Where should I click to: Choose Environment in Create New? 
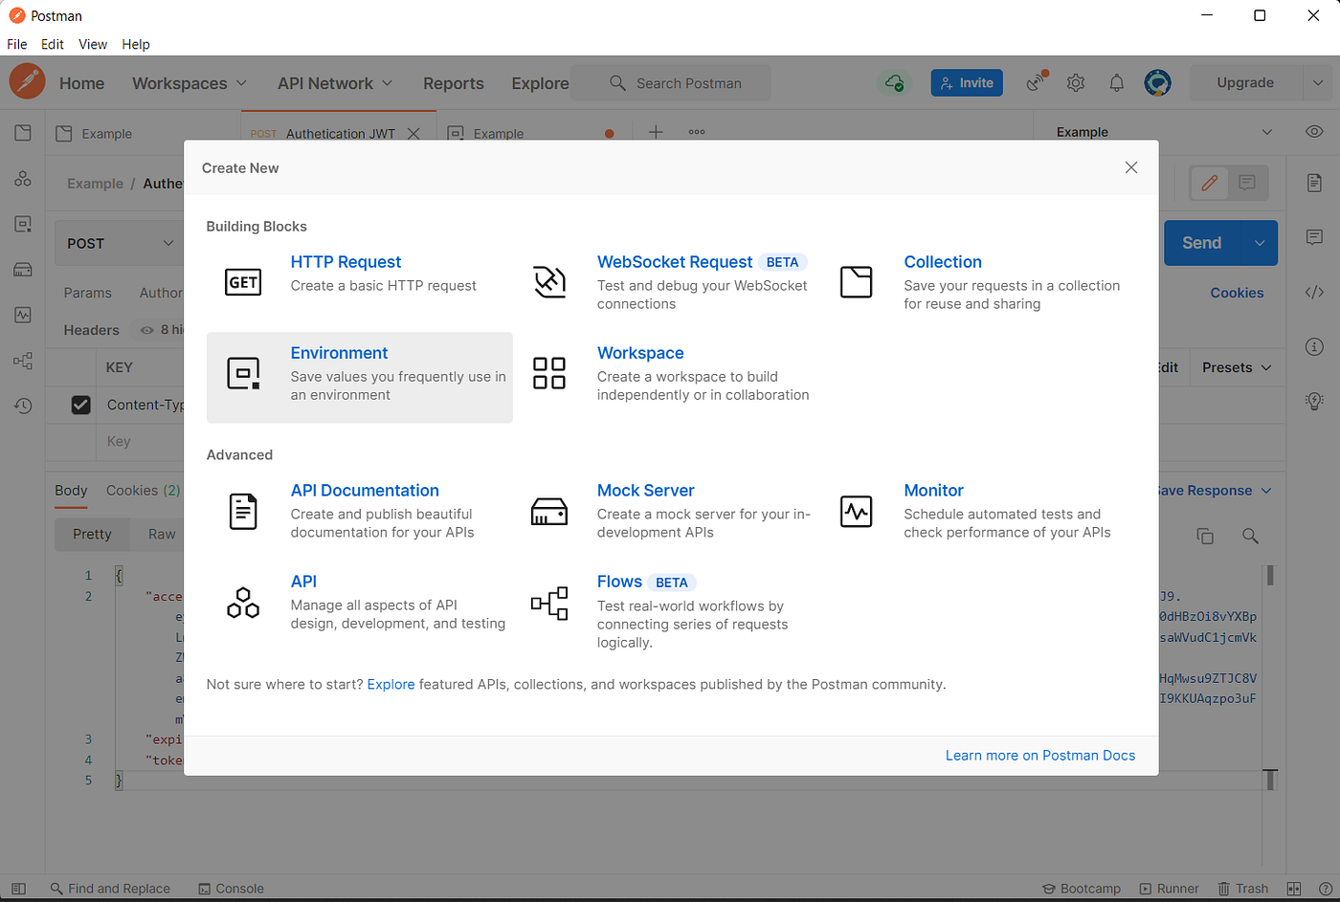360,377
